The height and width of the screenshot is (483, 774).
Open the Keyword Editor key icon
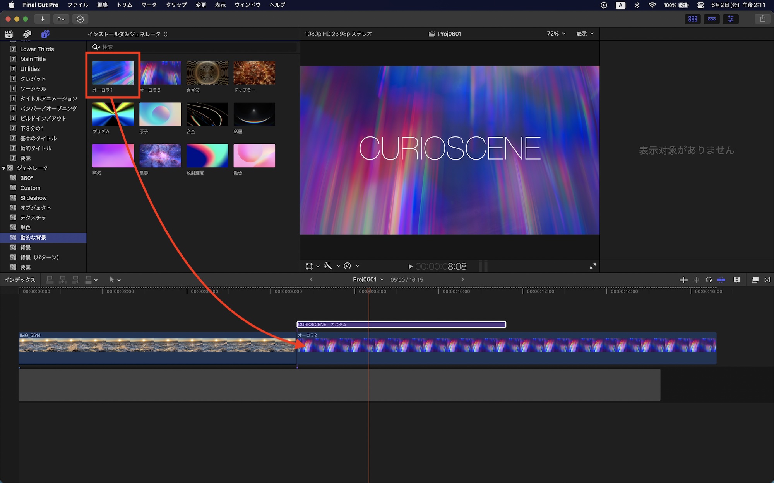pos(61,19)
